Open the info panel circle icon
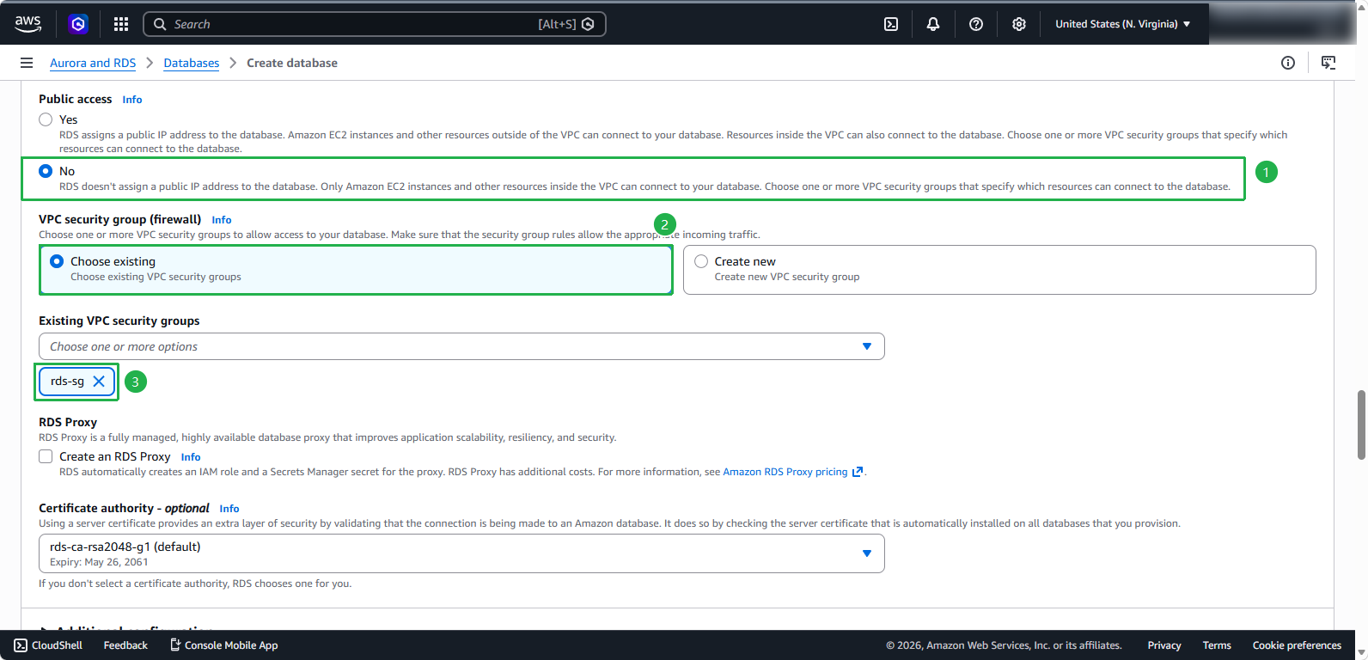The width and height of the screenshot is (1368, 660). pos(1288,63)
